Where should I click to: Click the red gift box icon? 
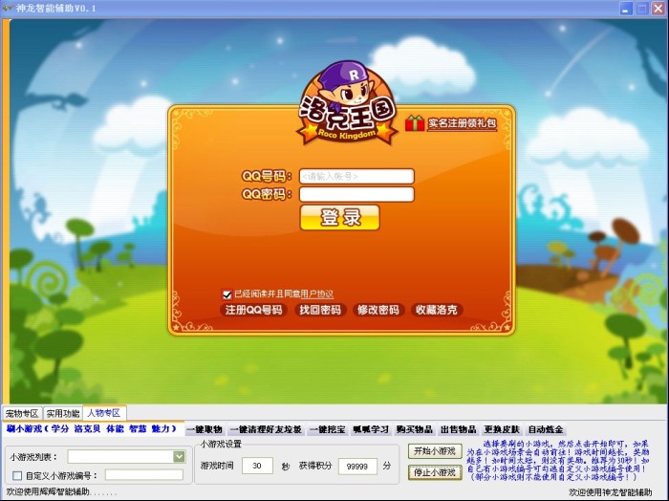[x=414, y=123]
